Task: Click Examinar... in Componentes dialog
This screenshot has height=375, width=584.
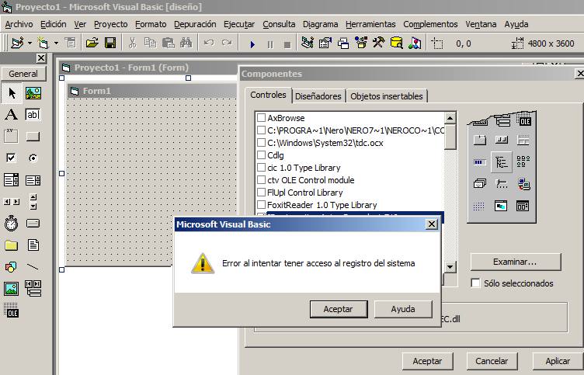Action: (516, 262)
